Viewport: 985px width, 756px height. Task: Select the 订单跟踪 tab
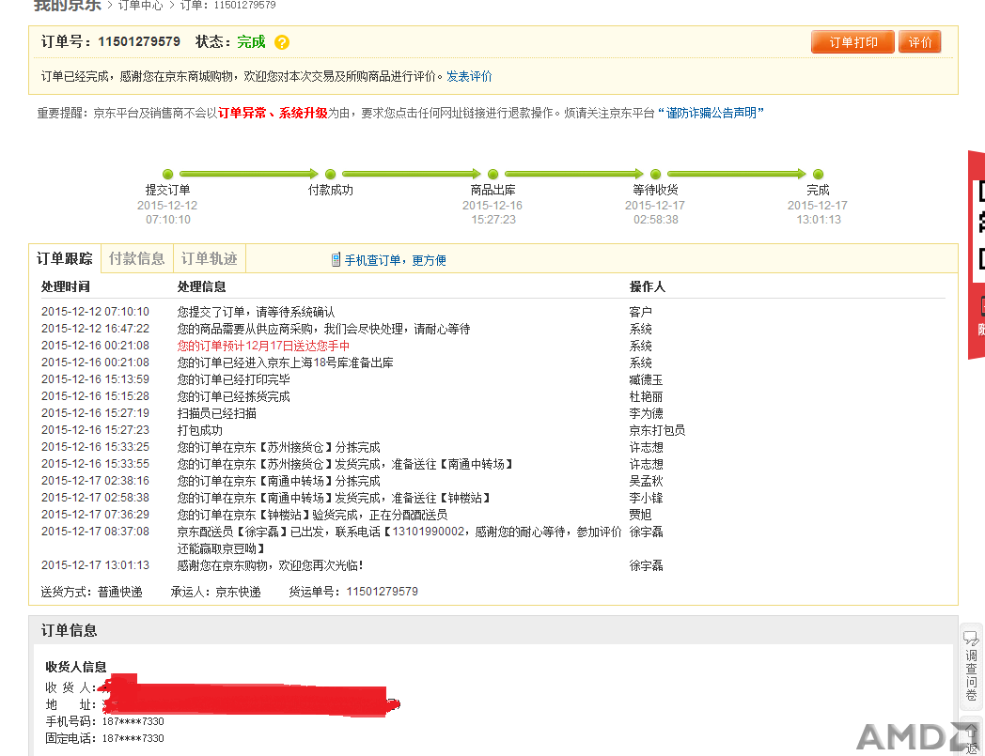point(65,258)
